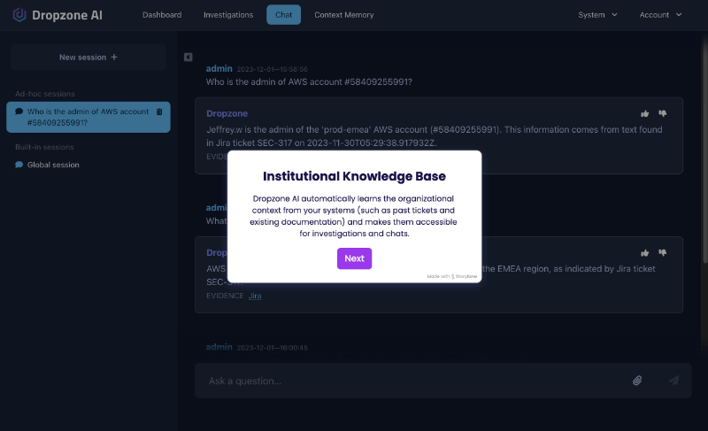Screen dimensions: 708x431
Task: Open the Dashboard tab
Action: [x=162, y=15]
